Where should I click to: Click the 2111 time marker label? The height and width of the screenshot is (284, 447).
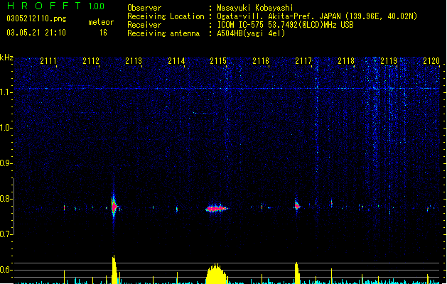click(x=48, y=61)
